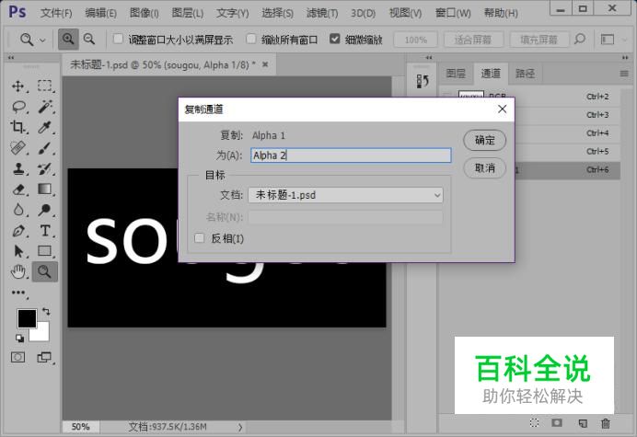The width and height of the screenshot is (637, 437).
Task: Select the Rectangular Marquee tool
Action: tap(44, 86)
